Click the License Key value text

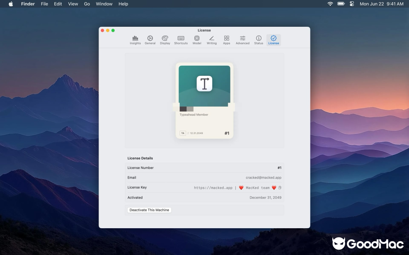point(235,188)
